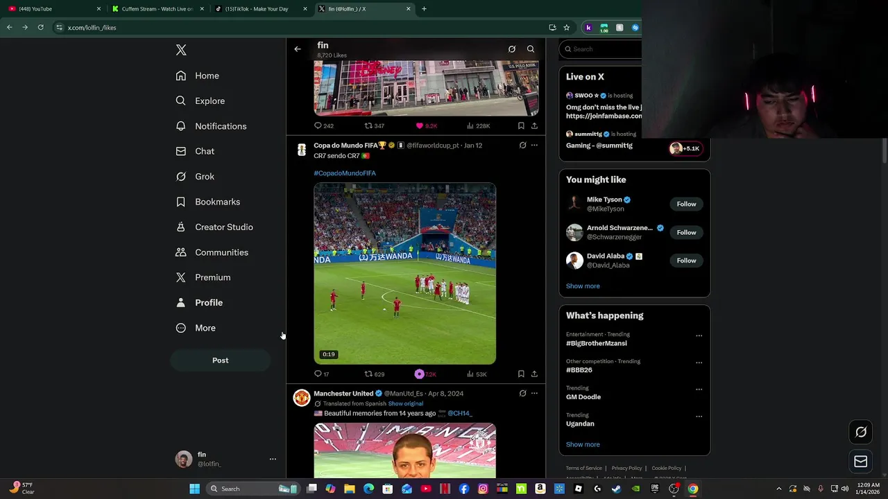Follow Arnold Schwarzenegger
888x499 pixels.
(686, 233)
